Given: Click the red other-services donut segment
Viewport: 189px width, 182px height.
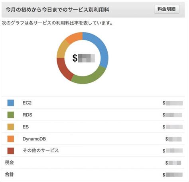Looking at the screenshot, I should [x=63, y=69].
